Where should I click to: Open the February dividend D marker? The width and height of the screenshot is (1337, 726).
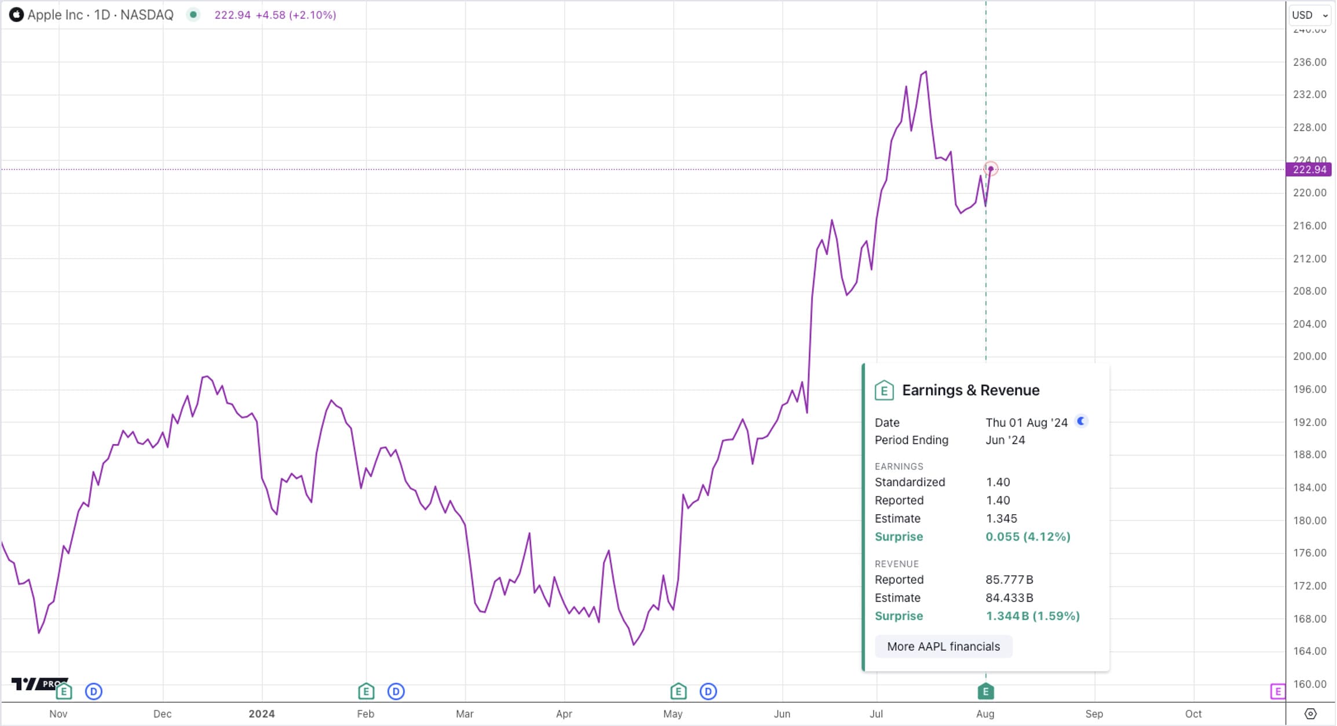396,691
